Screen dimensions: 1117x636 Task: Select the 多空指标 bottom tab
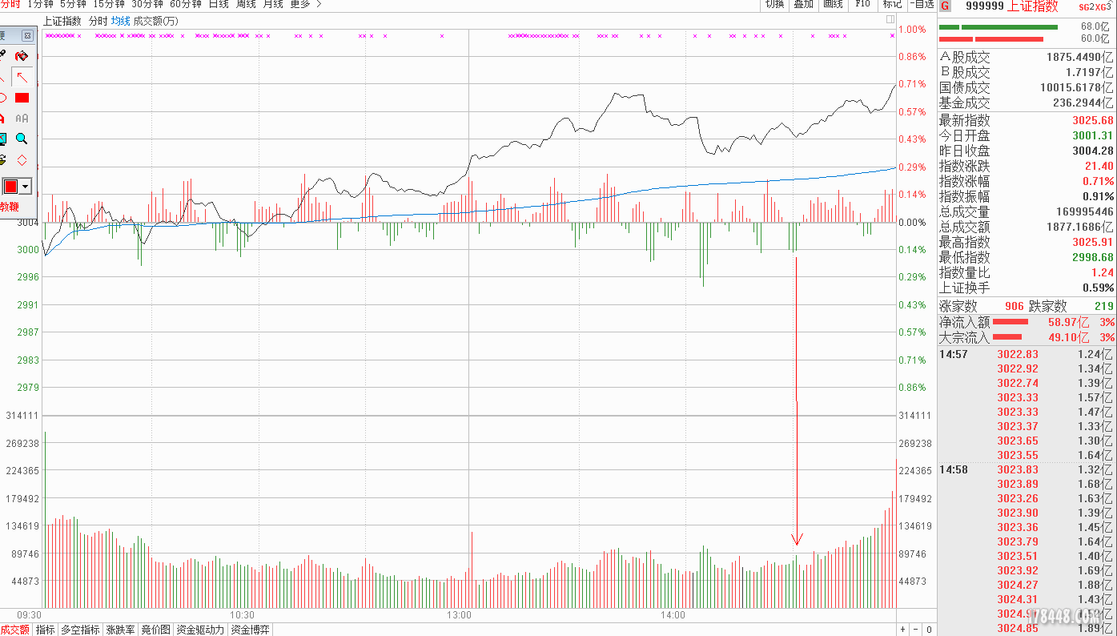pyautogui.click(x=80, y=630)
